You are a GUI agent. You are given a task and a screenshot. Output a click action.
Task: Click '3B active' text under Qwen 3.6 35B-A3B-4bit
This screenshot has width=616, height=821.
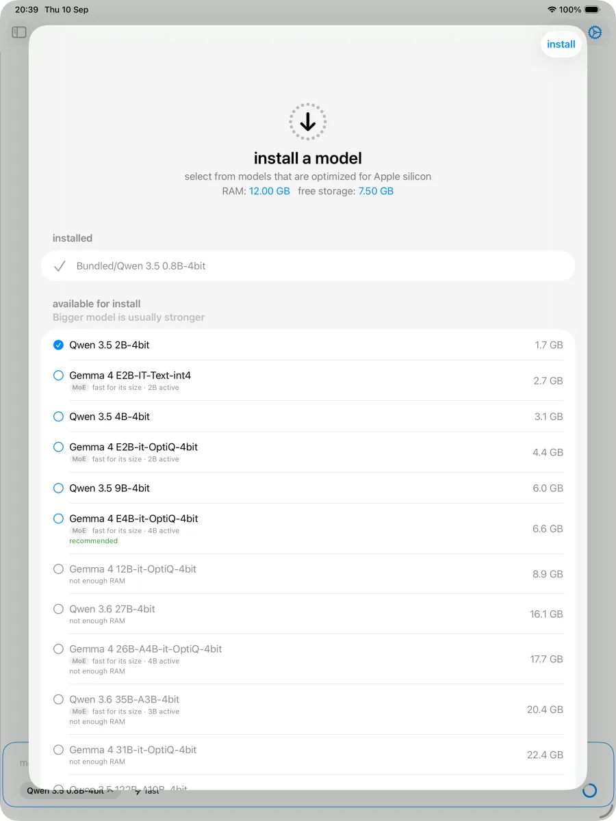(164, 712)
